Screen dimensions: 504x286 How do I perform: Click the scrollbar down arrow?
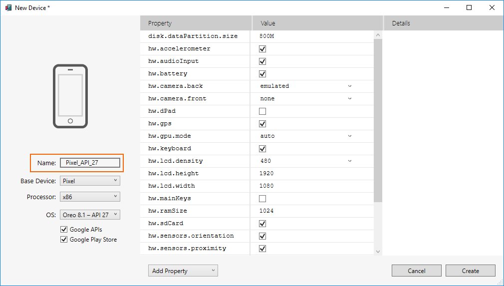click(378, 252)
